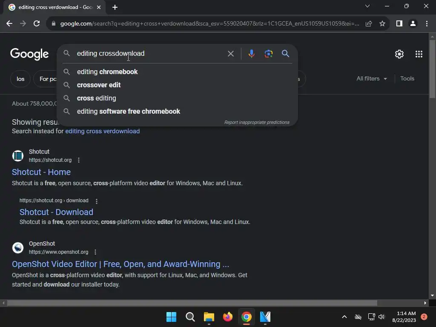Image resolution: width=436 pixels, height=327 pixels.
Task: Open Google quick settings gear
Action: (x=399, y=54)
